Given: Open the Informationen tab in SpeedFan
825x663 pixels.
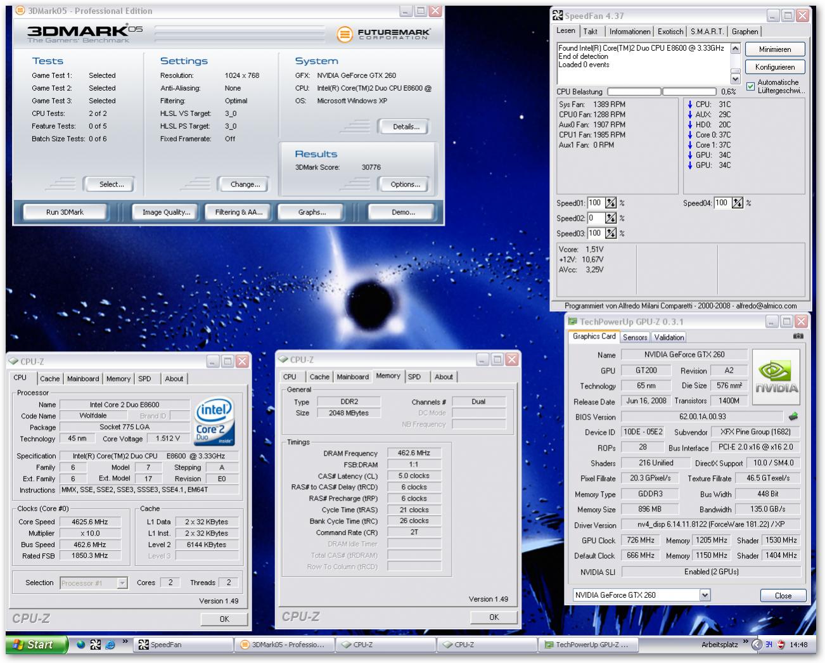Looking at the screenshot, I should [629, 31].
